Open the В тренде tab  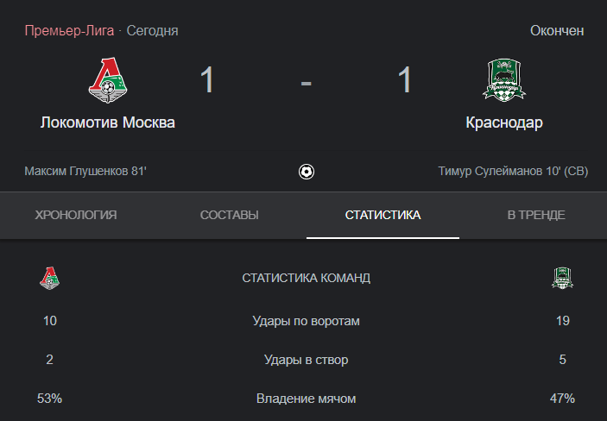coord(536,215)
